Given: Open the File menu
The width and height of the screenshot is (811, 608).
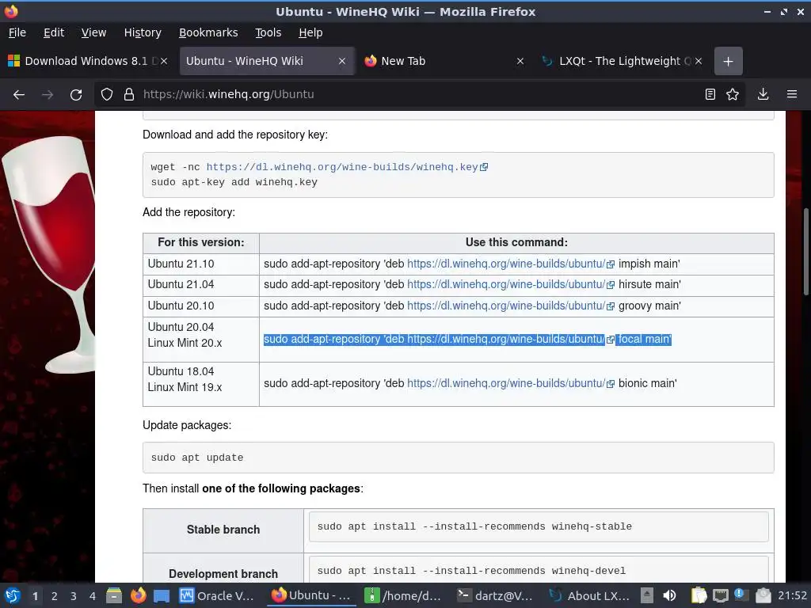Looking at the screenshot, I should (17, 32).
